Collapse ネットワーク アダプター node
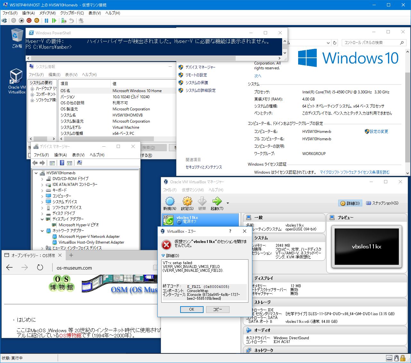 42,231
